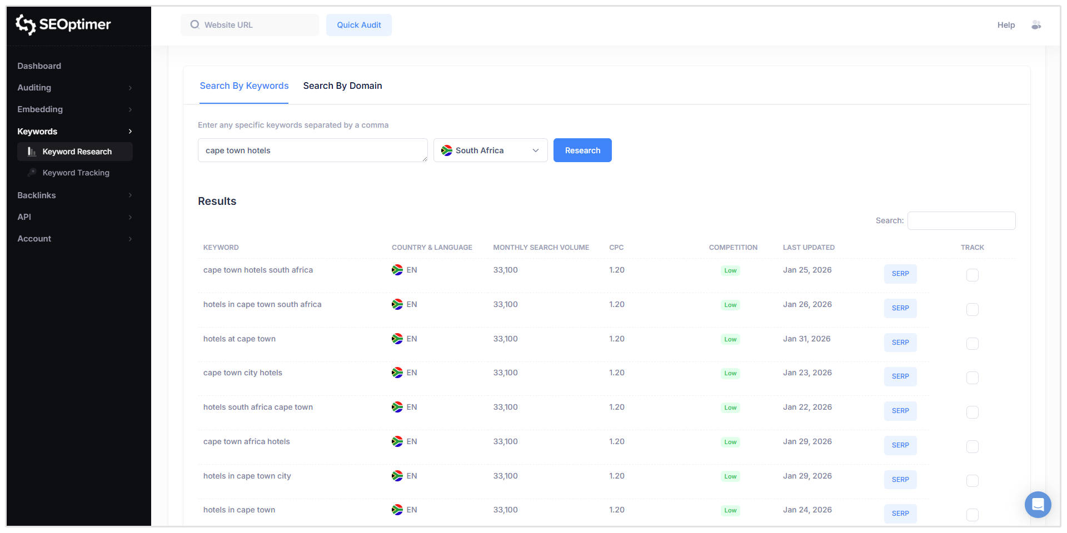View SERP for 'hotels south africa cape town'
Viewport: 1067px width, 533px height.
900,411
